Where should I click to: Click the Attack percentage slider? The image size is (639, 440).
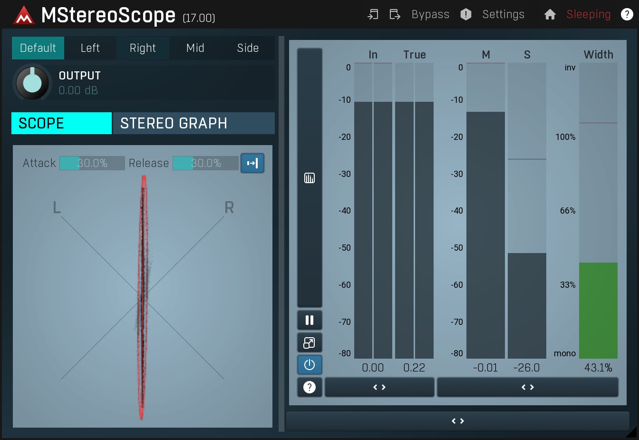coord(92,163)
